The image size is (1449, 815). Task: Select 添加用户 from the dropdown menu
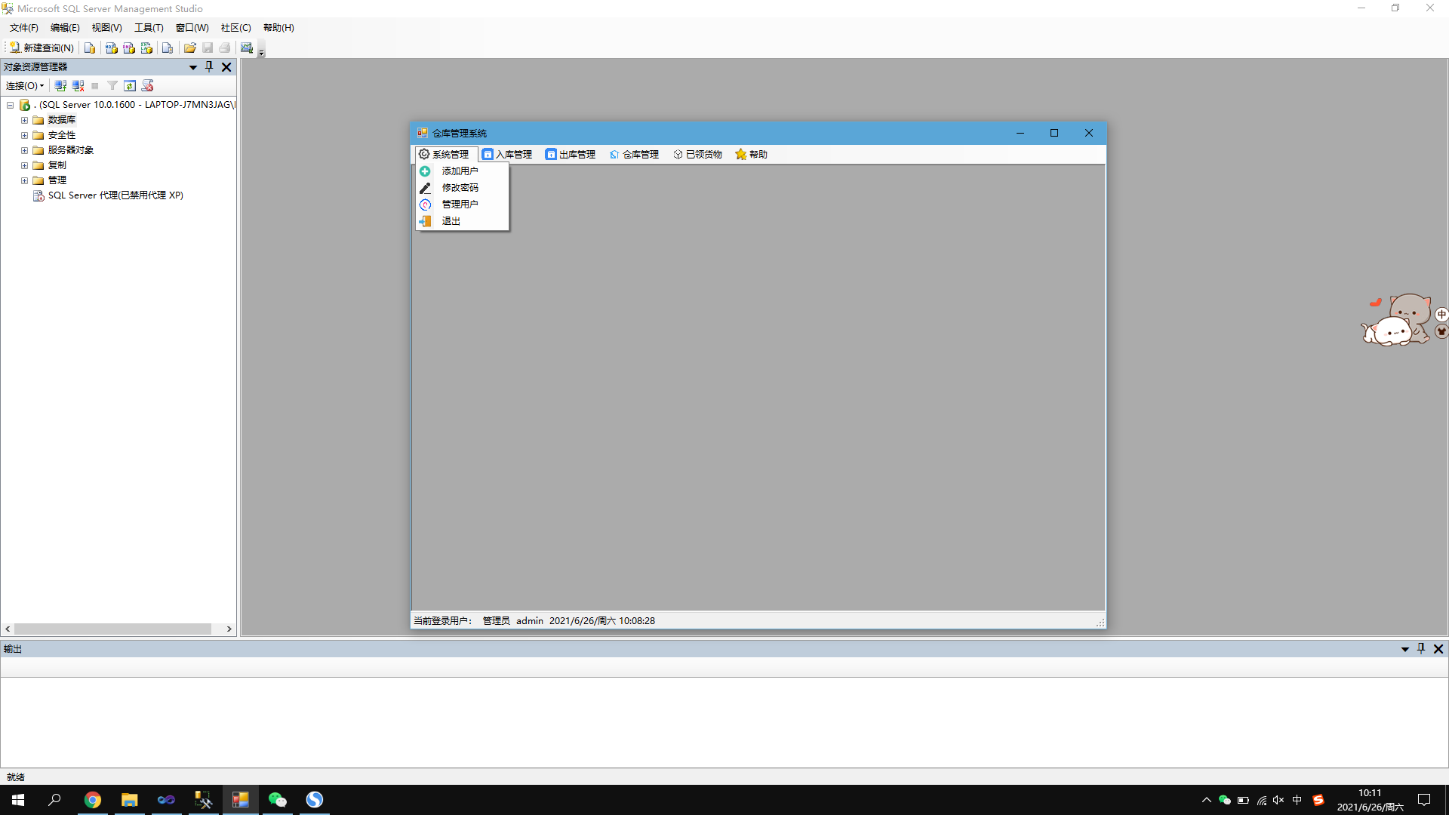(460, 171)
